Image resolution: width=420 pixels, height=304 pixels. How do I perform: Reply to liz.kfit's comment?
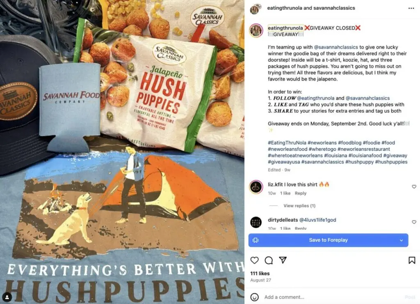[x=300, y=193]
